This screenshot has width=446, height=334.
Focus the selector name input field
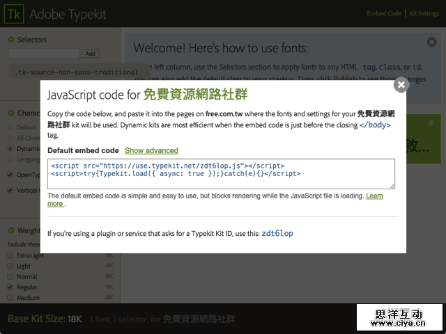(x=43, y=54)
